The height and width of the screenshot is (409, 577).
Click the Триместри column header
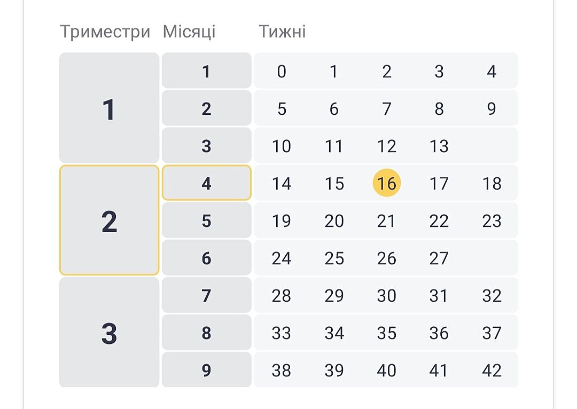(x=105, y=32)
